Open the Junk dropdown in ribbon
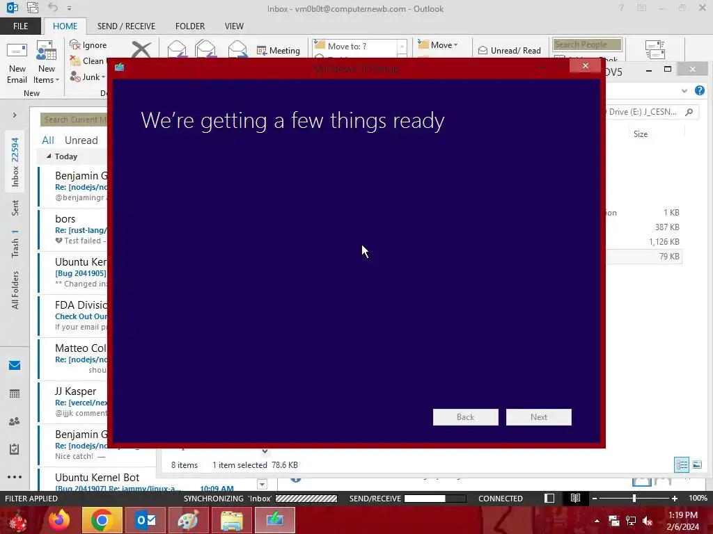The height and width of the screenshot is (534, 713). pos(88,76)
